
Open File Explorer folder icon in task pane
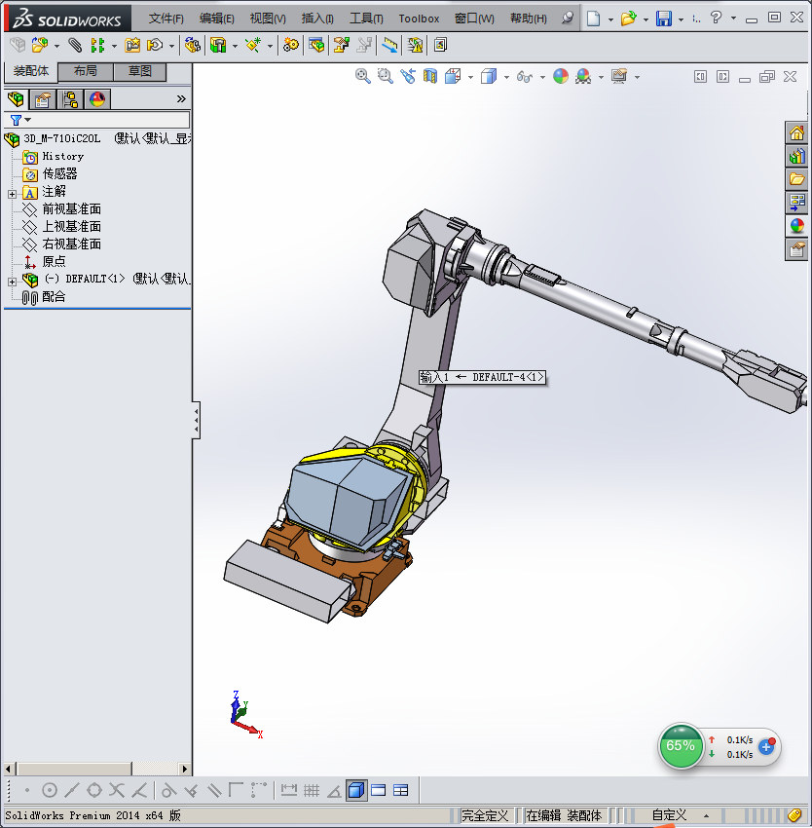click(796, 179)
